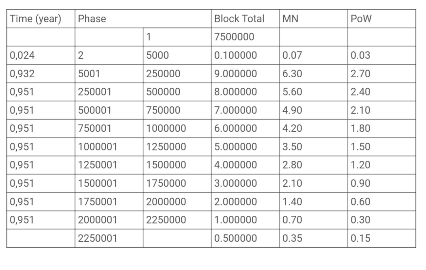Click the PoW column header
The image size is (426, 270).
pos(382,19)
